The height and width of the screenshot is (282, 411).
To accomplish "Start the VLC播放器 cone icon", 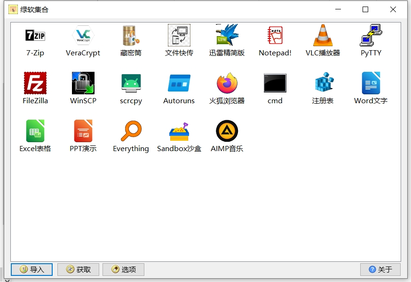I will (x=323, y=35).
